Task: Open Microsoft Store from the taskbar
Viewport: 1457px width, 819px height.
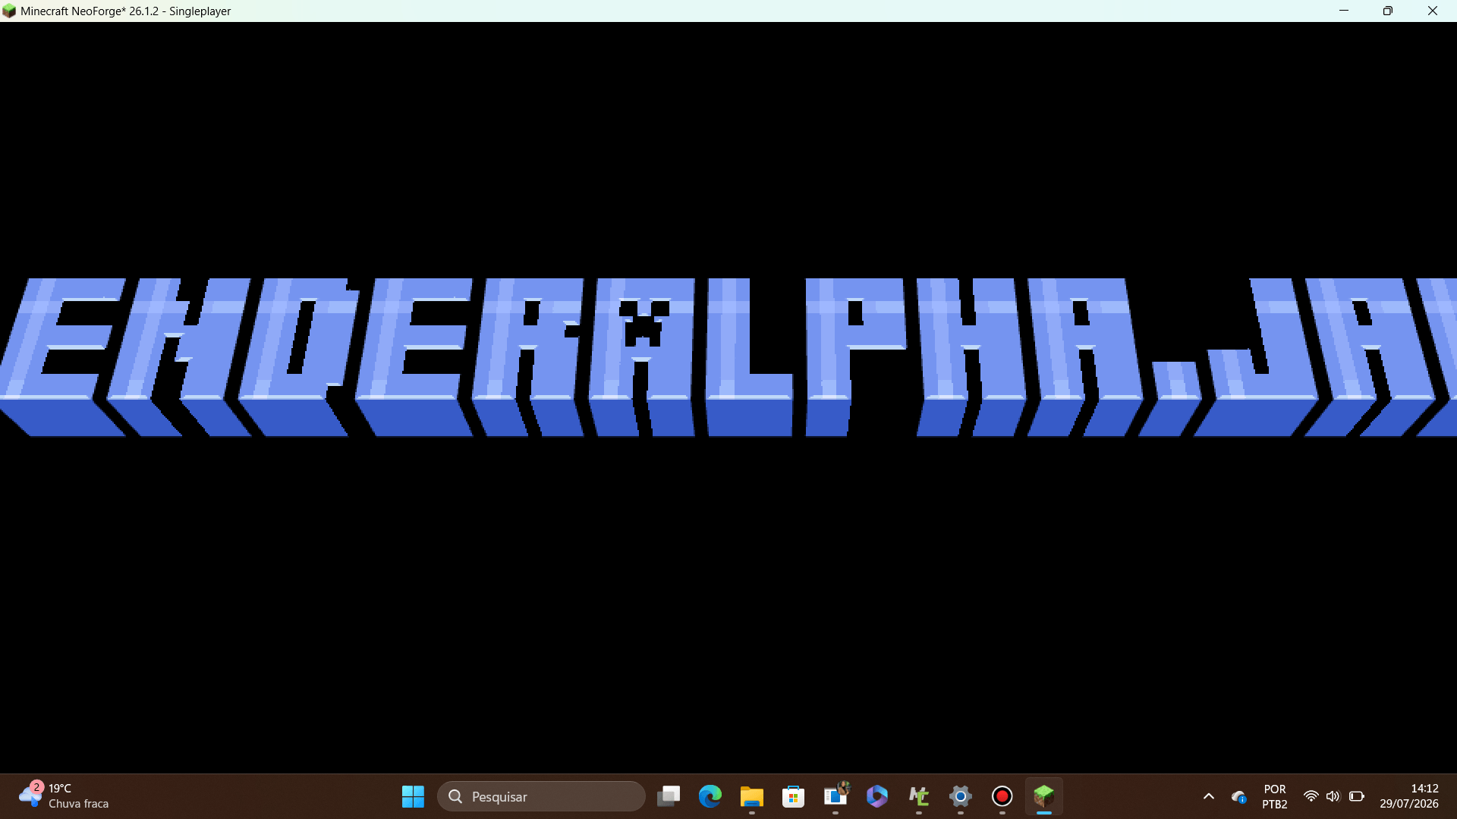Action: coord(794,796)
